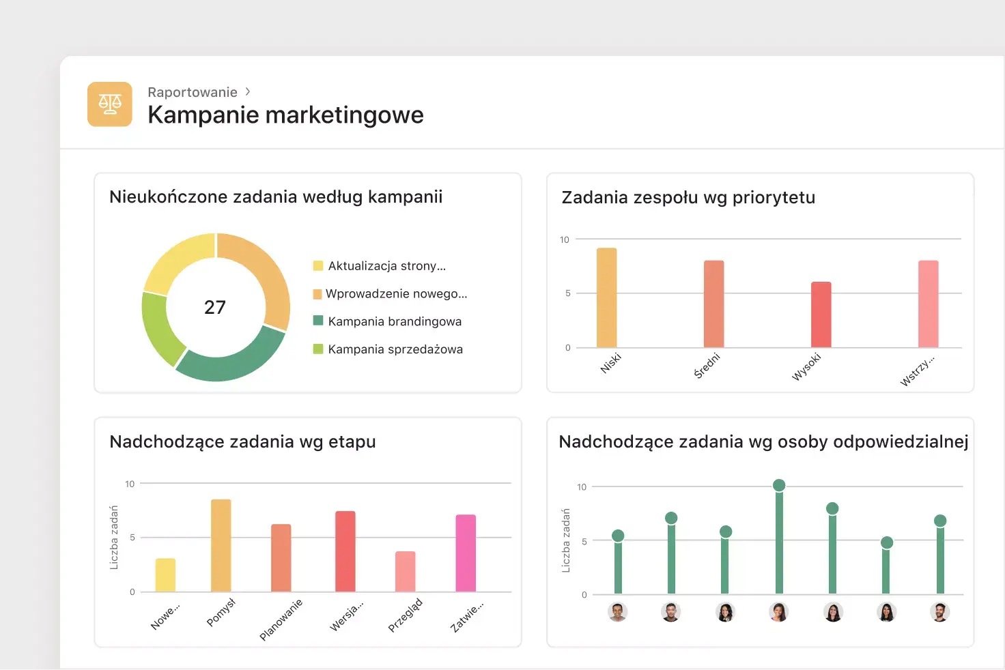Click the tallest green lollipop marker

[x=779, y=486]
